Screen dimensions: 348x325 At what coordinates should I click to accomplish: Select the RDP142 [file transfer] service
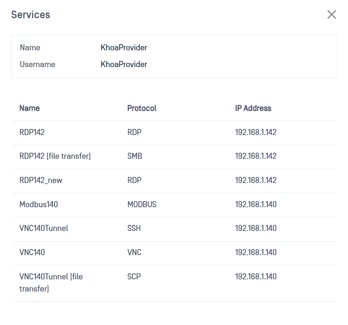point(55,156)
